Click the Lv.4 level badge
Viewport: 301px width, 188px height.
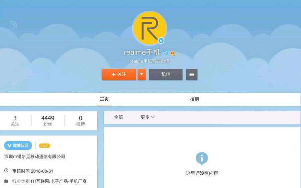click(44, 146)
